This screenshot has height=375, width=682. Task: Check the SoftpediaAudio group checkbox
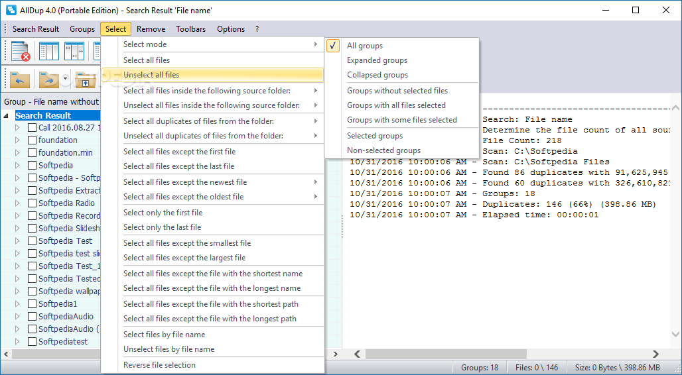32,317
